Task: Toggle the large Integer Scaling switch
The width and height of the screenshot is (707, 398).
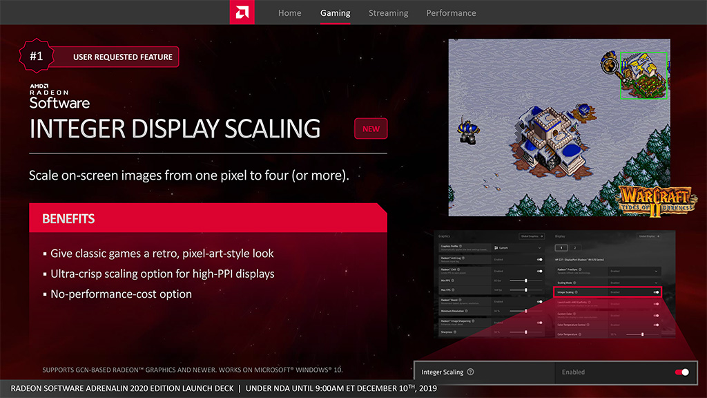Action: pos(681,372)
